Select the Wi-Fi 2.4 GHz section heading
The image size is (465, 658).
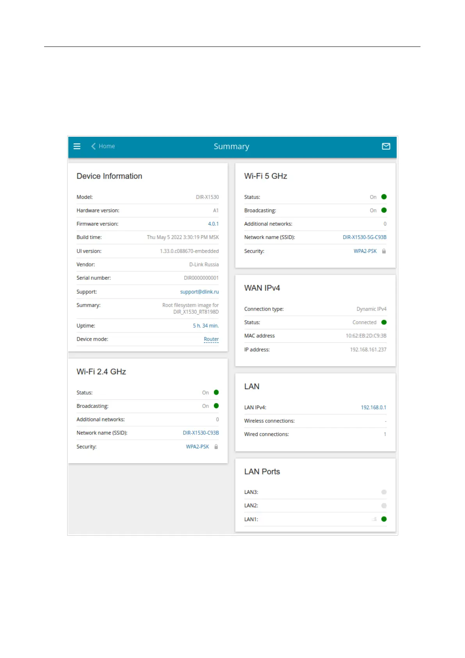[x=101, y=372]
